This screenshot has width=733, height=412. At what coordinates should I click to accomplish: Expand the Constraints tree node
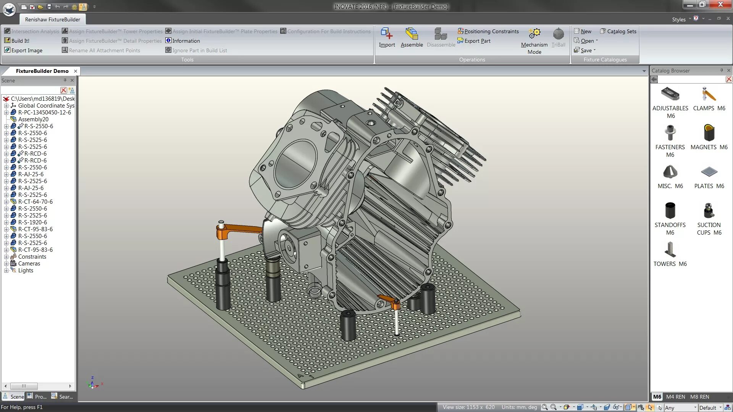(x=6, y=257)
